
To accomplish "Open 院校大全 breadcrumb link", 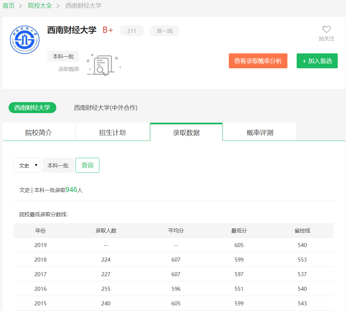I will tap(40, 6).
